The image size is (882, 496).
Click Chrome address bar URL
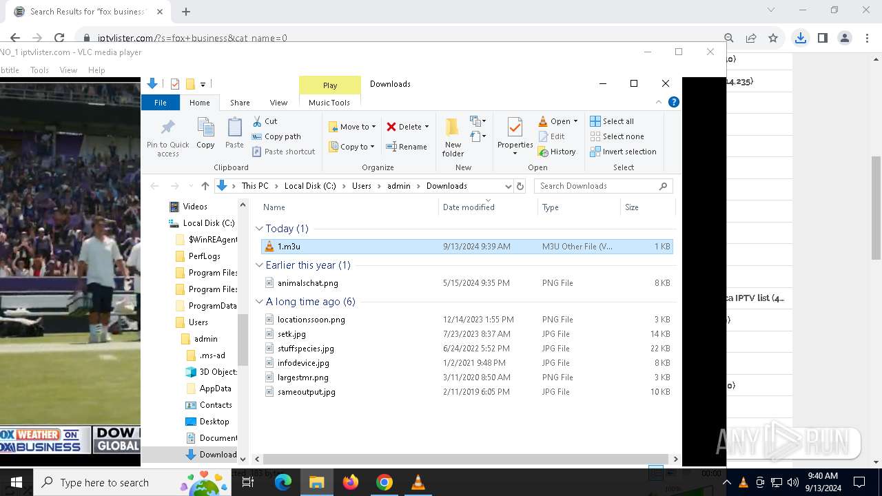coord(192,39)
